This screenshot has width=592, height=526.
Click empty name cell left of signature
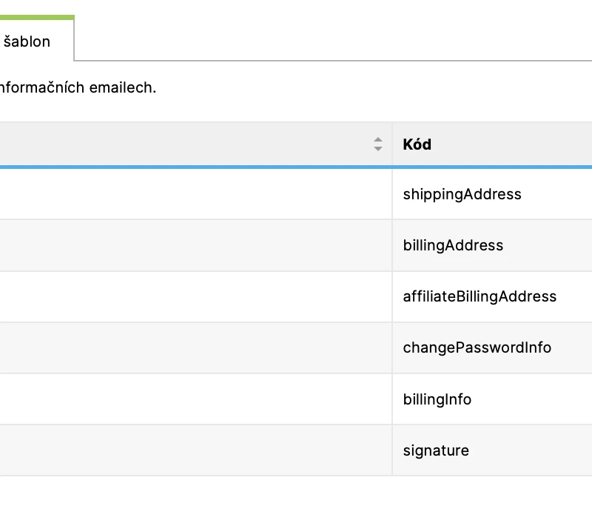pyautogui.click(x=195, y=450)
